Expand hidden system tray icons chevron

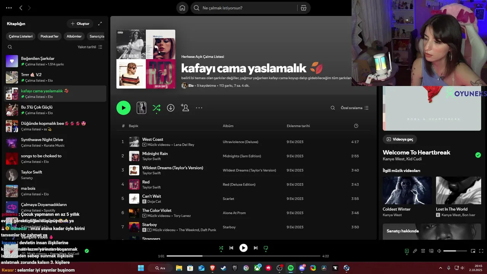pos(441,268)
